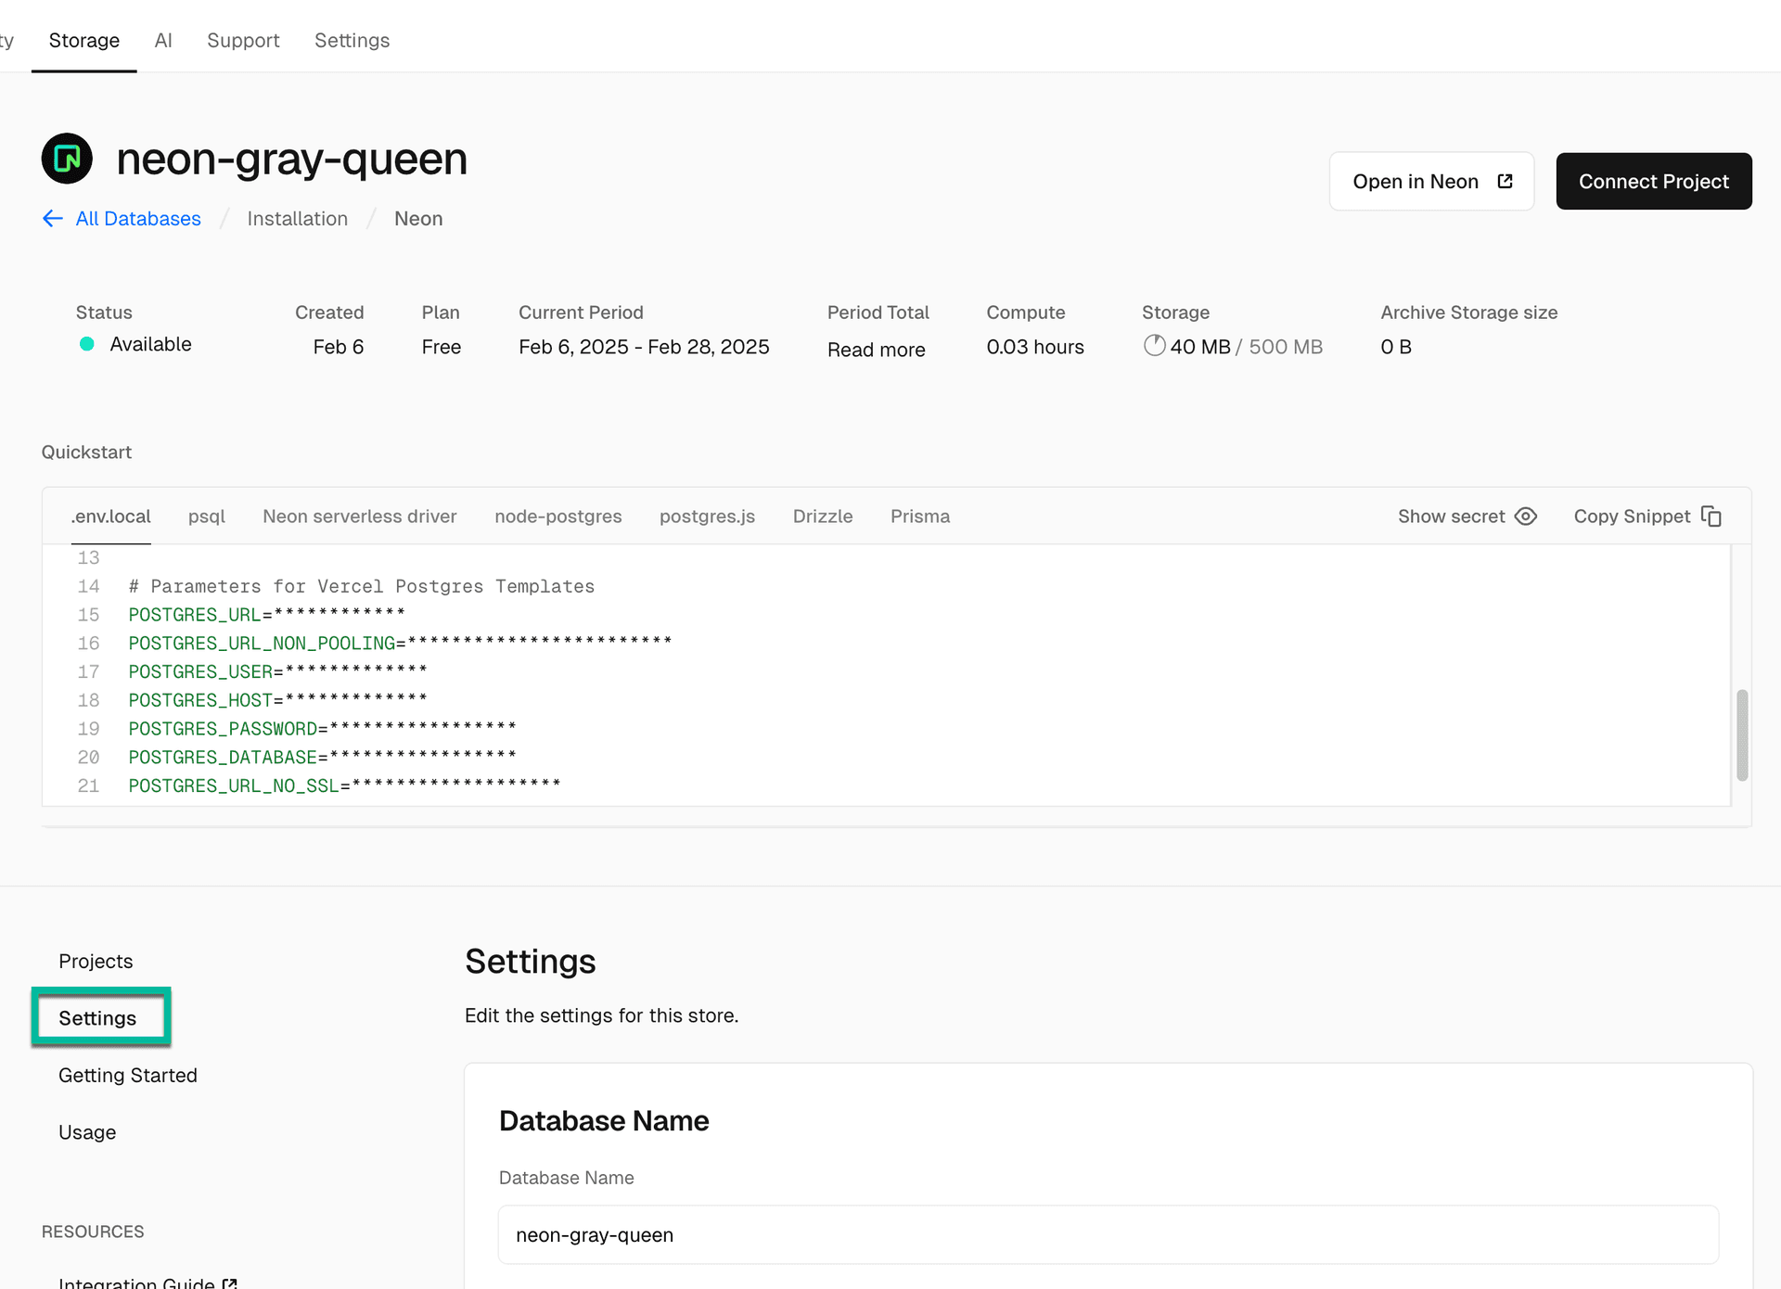Screen dimensions: 1781x1289
Task: Click the back arrow beside All Databases
Action: [53, 219]
